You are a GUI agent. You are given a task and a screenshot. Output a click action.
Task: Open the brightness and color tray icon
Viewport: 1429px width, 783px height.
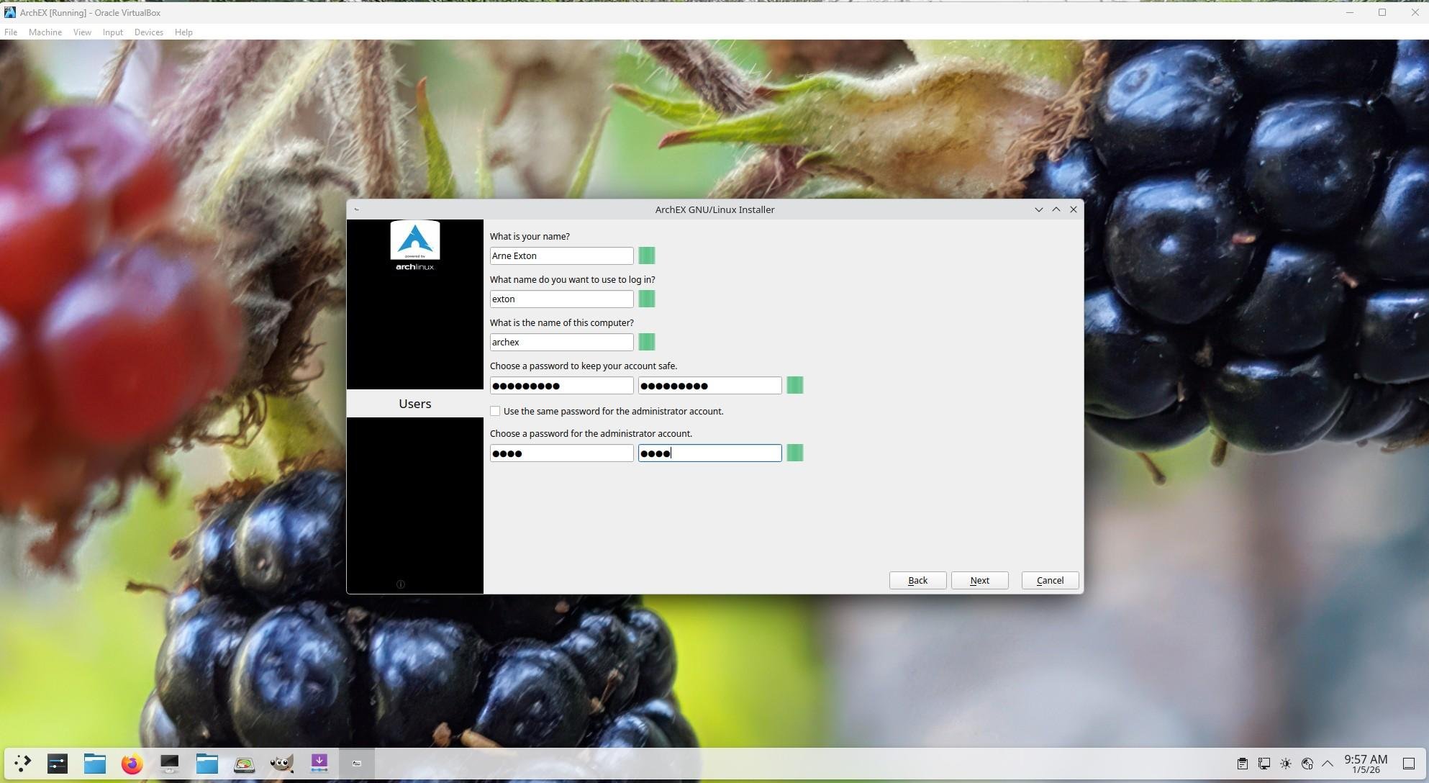tap(1286, 764)
